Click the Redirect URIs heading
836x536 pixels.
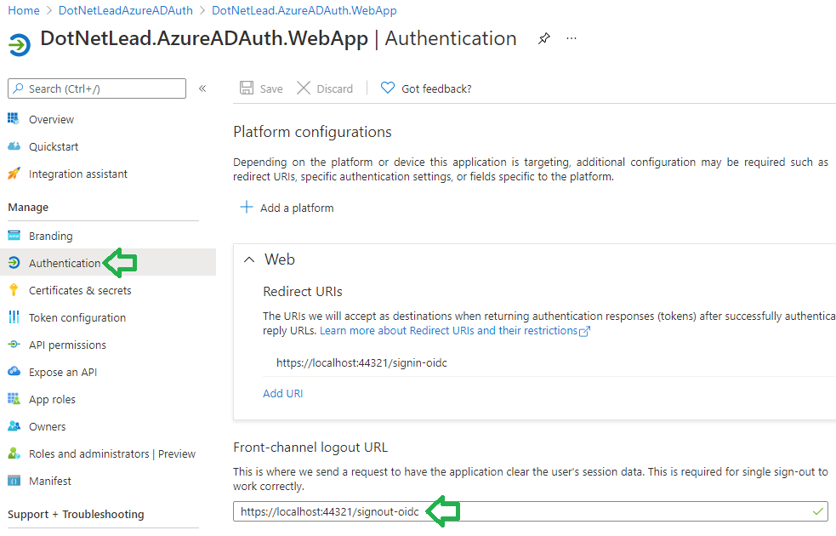tap(302, 291)
